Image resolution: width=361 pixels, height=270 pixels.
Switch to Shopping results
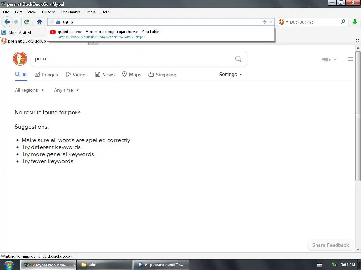coord(162,75)
